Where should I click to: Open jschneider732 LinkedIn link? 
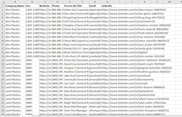tap(128, 21)
